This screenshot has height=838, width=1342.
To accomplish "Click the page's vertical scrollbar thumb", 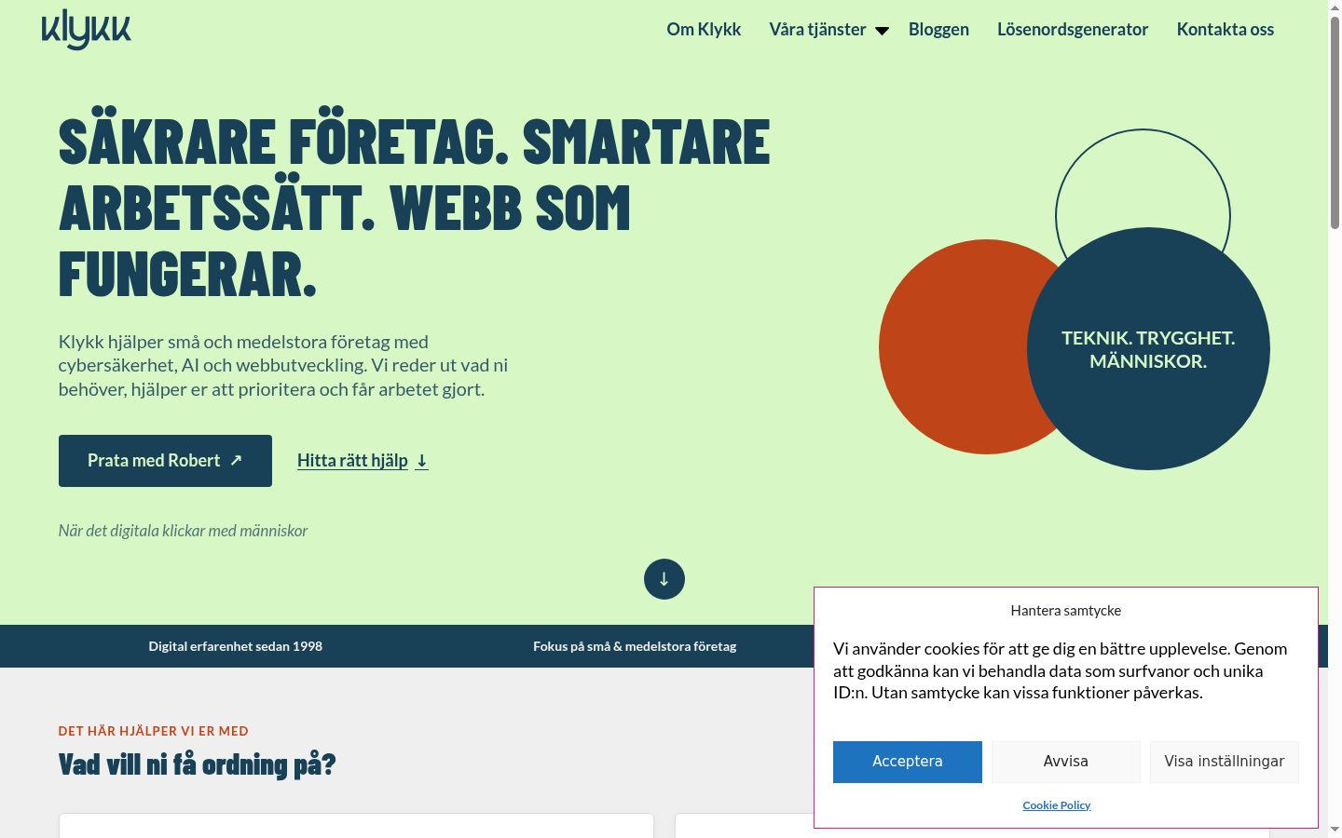I will pos(1335,121).
